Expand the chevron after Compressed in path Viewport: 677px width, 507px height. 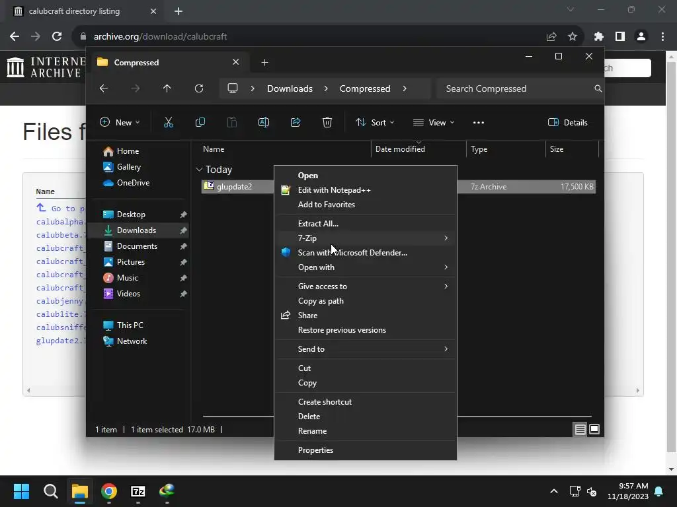tap(405, 88)
